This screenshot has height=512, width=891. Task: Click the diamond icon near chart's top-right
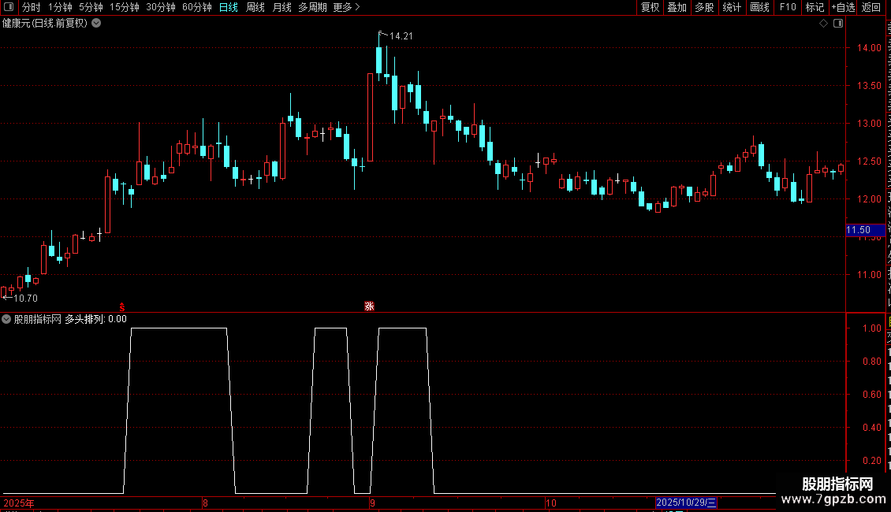tap(823, 24)
